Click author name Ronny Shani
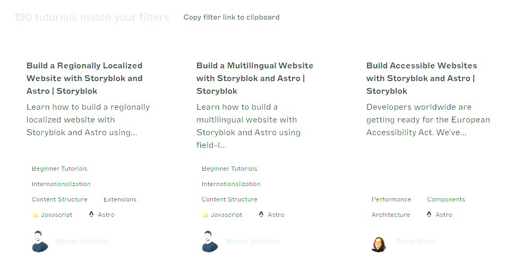The height and width of the screenshot is (273, 513). [415, 241]
